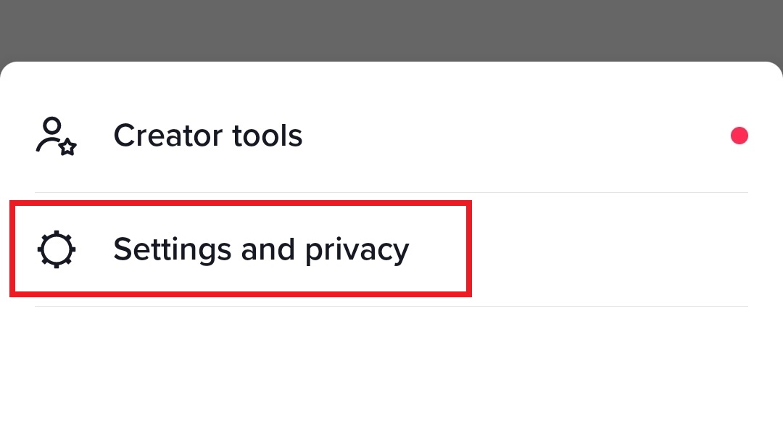Viewport: 783px width, 435px height.
Task: Click the "Settings and privacy" text label
Action: point(261,249)
